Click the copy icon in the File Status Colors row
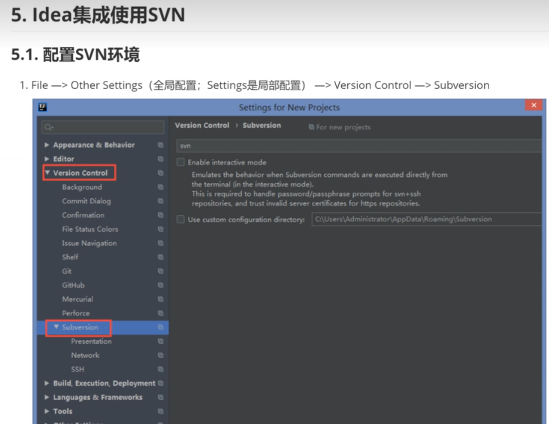 tap(161, 229)
